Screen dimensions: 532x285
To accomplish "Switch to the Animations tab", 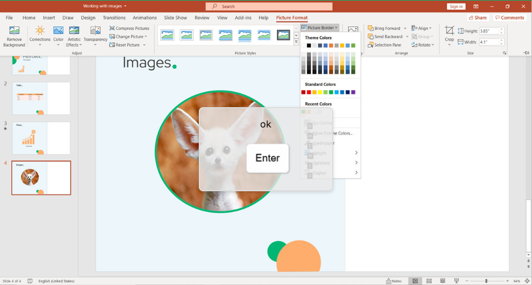I will [145, 18].
